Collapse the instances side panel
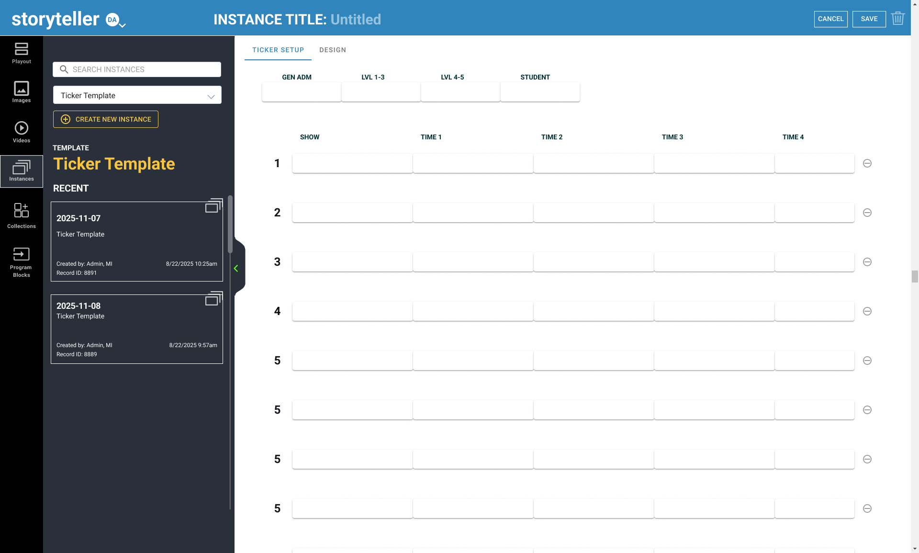 (x=236, y=269)
